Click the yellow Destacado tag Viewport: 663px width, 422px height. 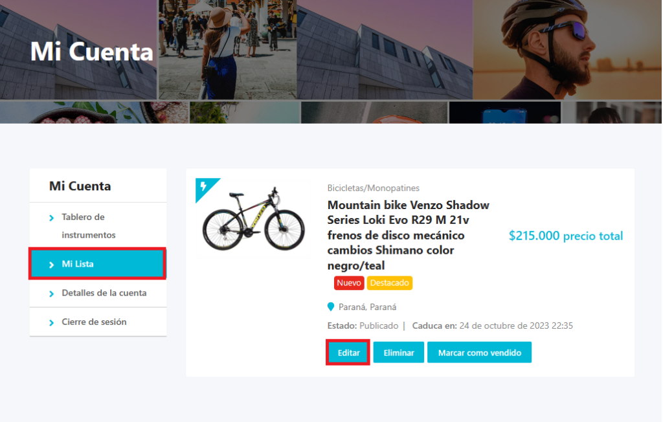pos(389,283)
